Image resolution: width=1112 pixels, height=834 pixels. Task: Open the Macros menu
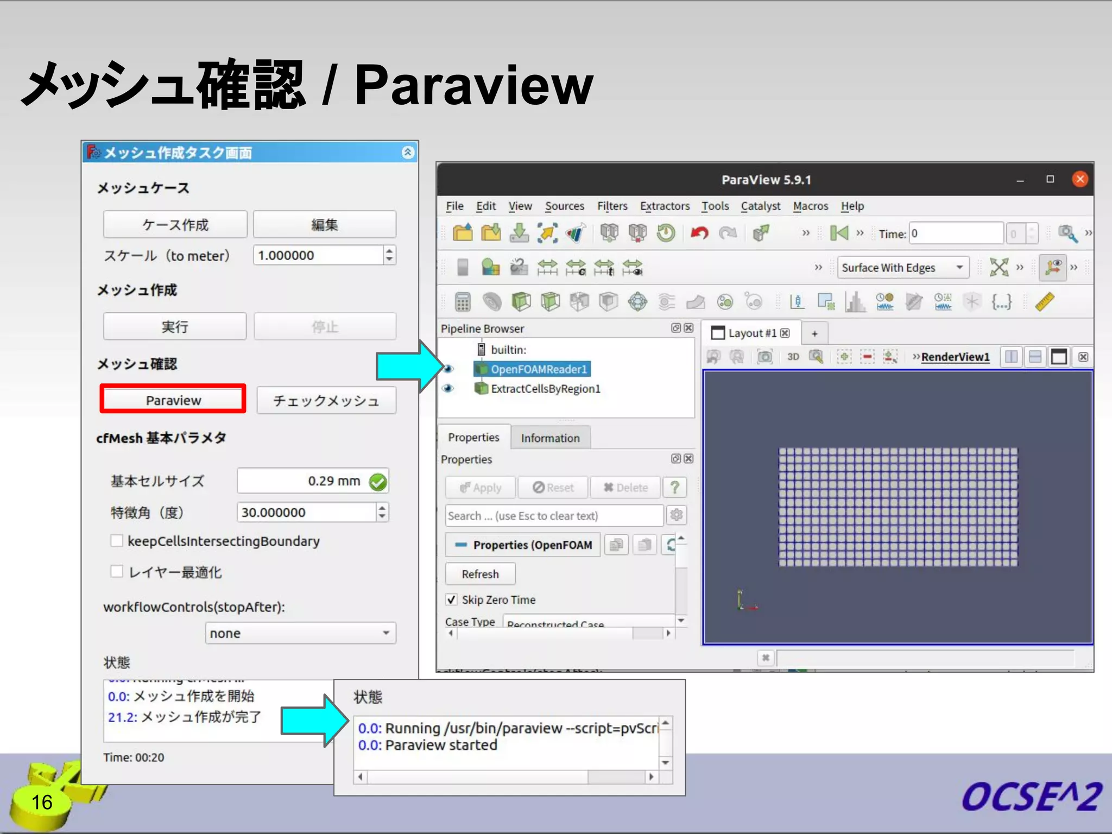point(810,206)
